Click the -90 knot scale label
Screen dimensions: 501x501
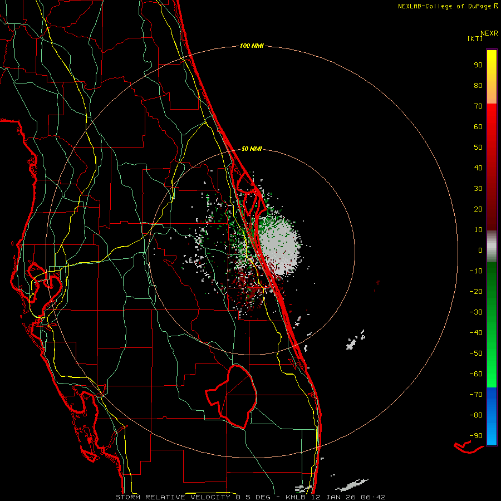coord(476,436)
